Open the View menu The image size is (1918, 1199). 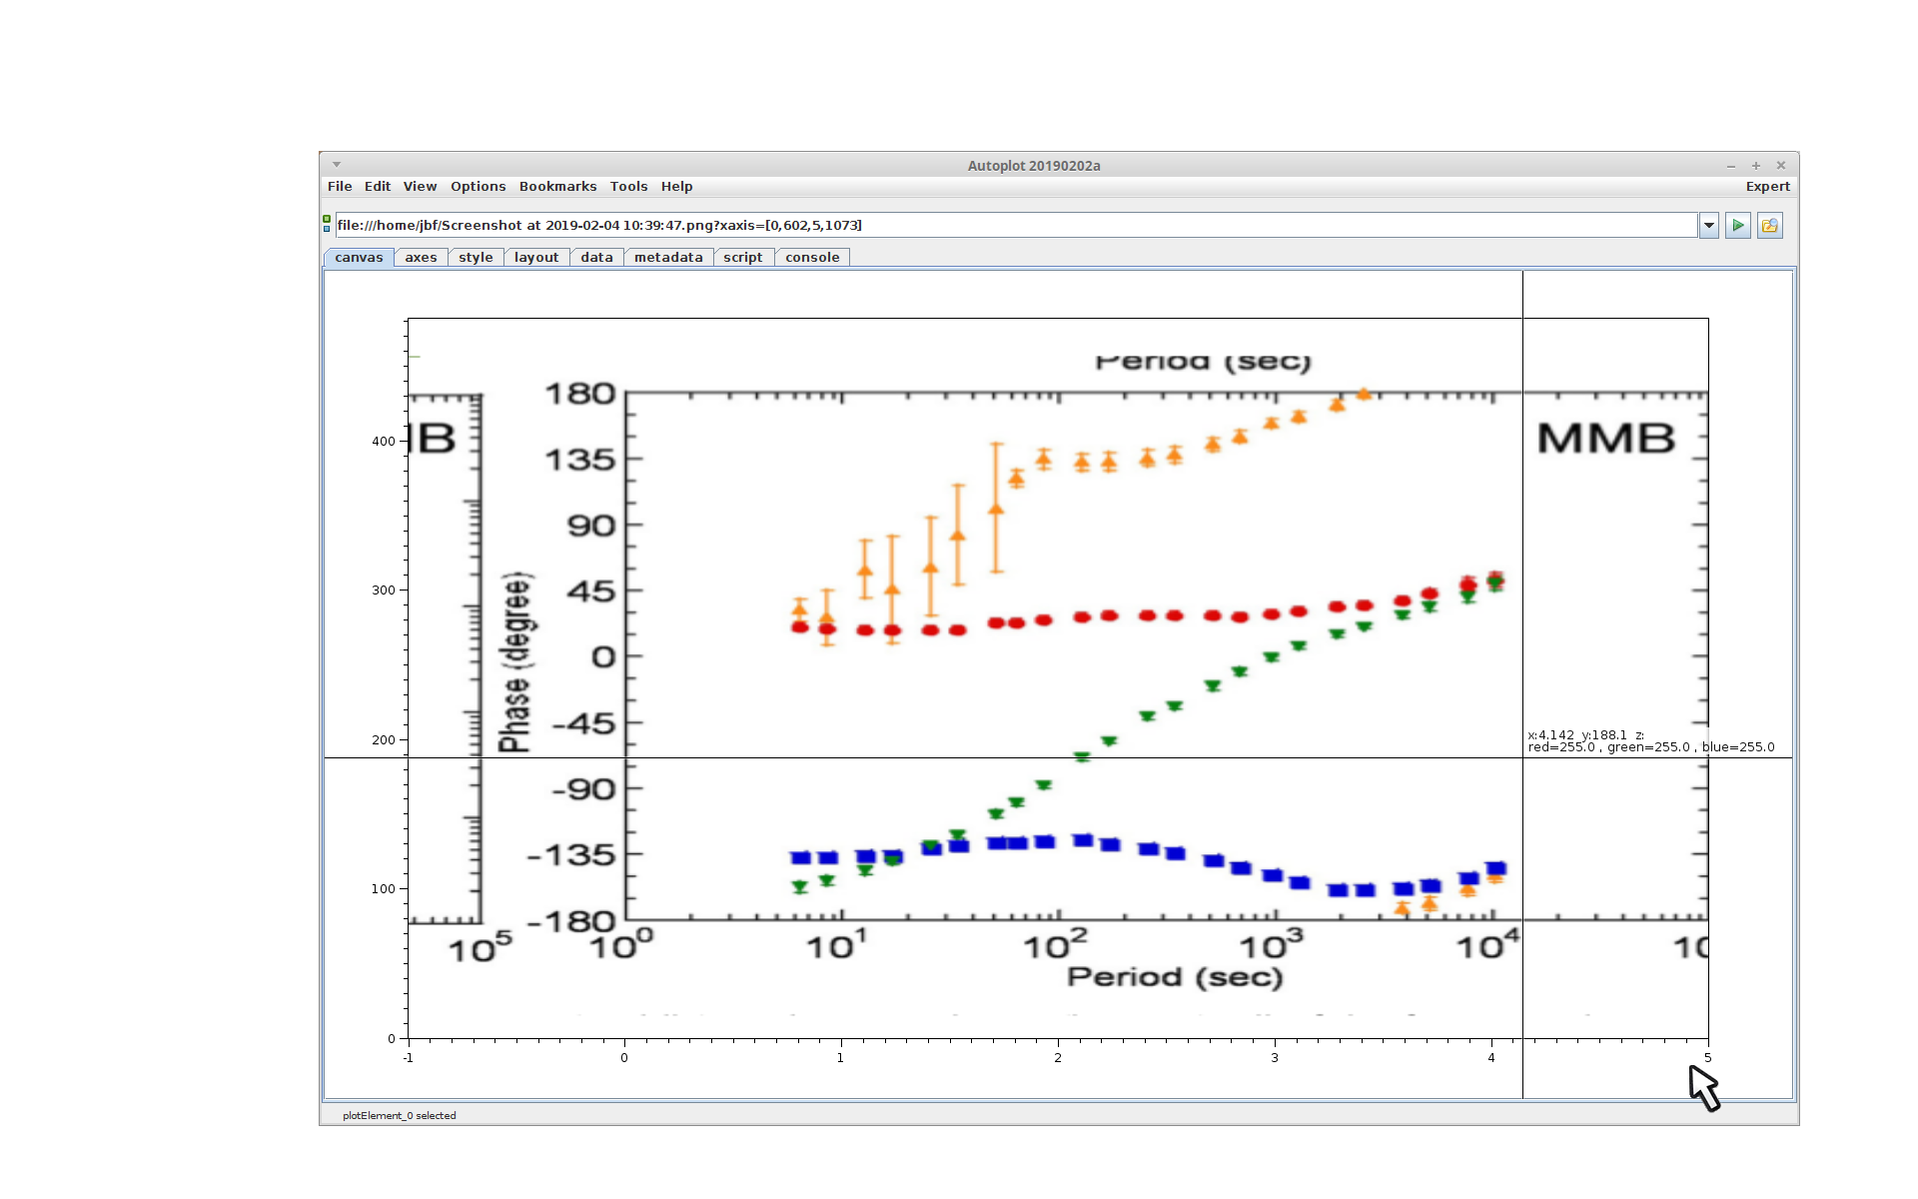(420, 187)
